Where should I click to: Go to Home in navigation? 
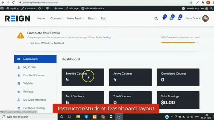tap(41, 18)
